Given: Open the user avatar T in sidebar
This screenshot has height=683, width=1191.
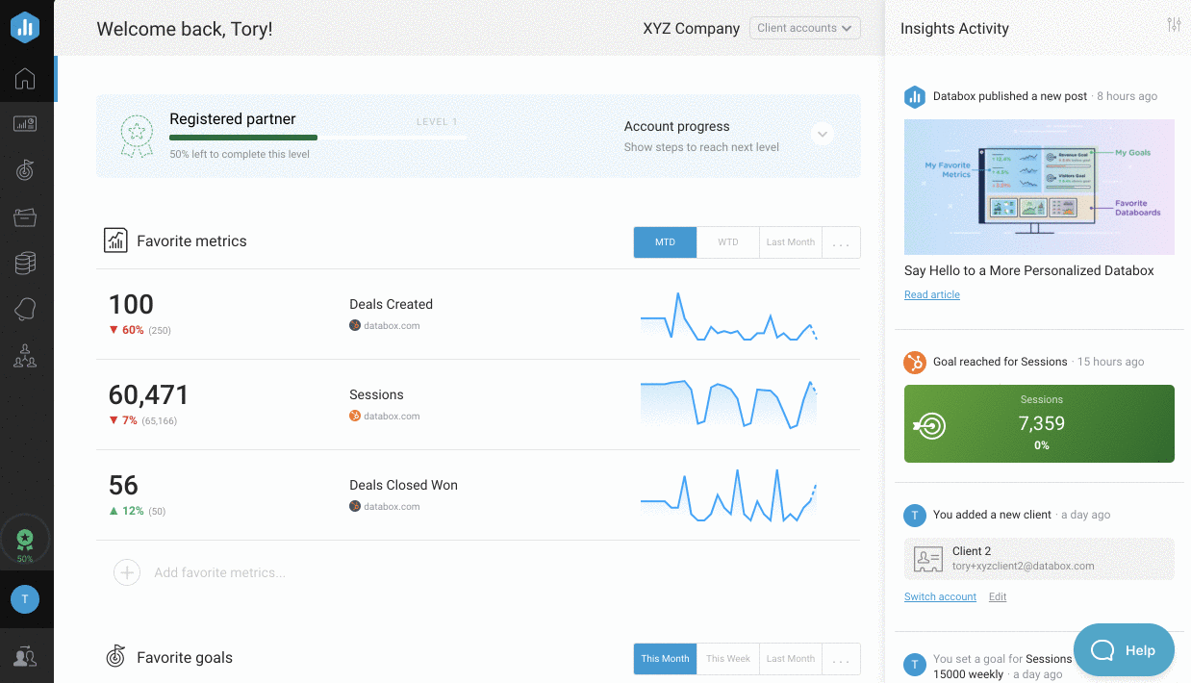Looking at the screenshot, I should 25,599.
